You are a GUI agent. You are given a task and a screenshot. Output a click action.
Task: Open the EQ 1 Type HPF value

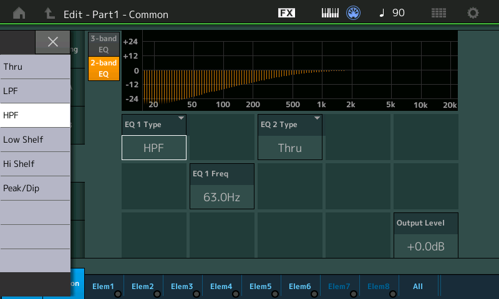click(x=154, y=148)
